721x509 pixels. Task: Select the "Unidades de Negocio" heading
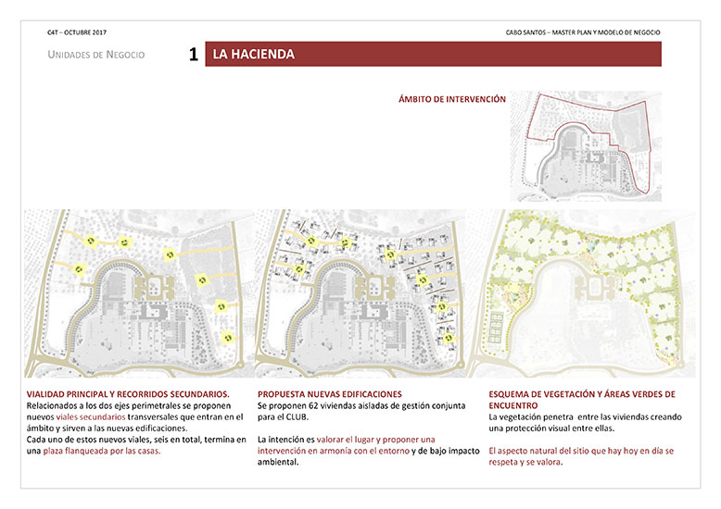[x=95, y=56]
